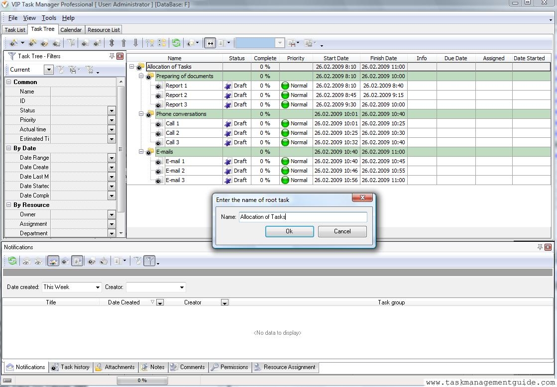Open the Creator dropdown in Notifications
Viewport: 557px width, 387px height.
[x=182, y=287]
